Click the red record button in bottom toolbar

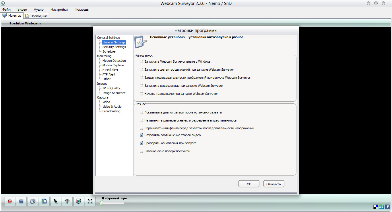pos(10,201)
